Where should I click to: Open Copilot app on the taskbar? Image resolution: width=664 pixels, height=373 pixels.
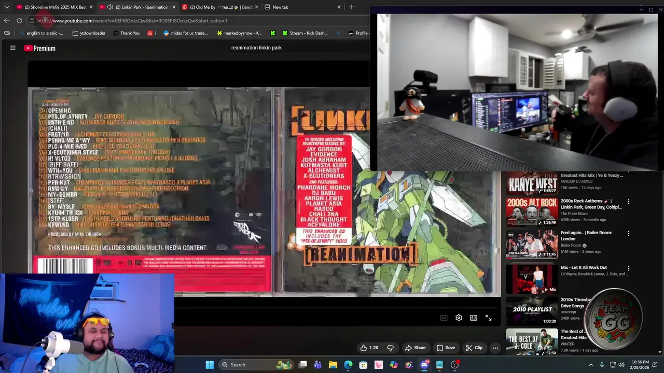pyautogui.click(x=394, y=365)
